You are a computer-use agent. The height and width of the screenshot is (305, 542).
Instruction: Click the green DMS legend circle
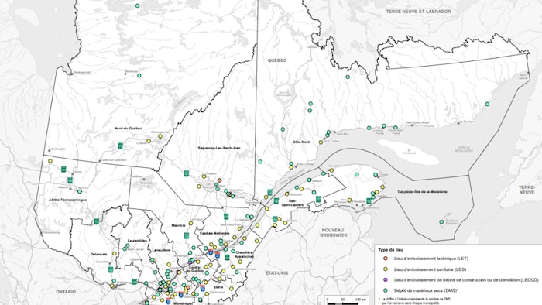(386, 290)
